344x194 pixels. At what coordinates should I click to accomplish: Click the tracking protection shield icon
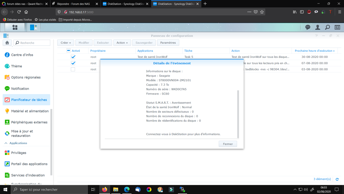coord(60,12)
